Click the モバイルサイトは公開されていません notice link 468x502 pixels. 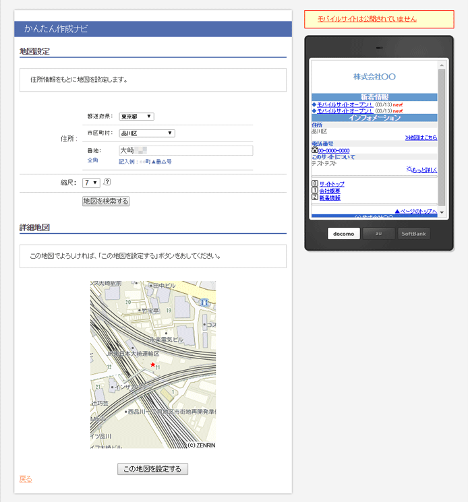pos(377,19)
